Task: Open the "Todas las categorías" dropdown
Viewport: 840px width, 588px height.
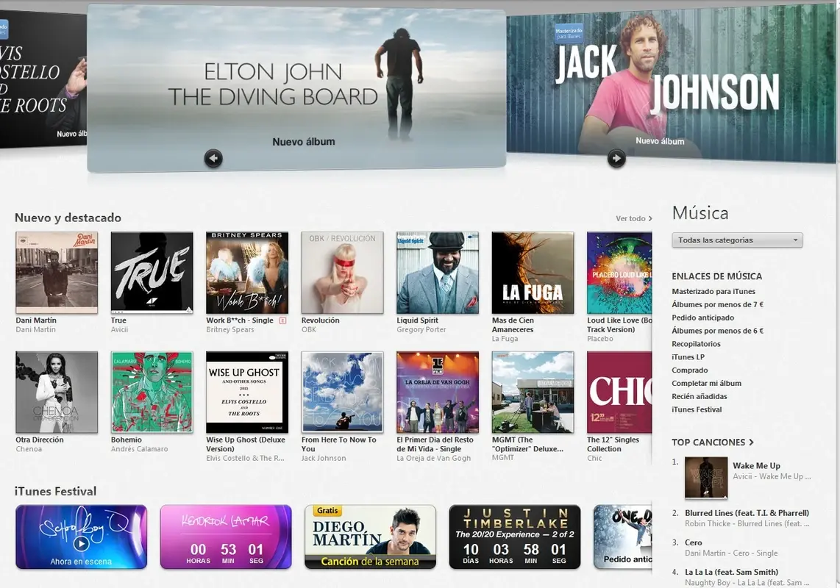Action: tap(736, 240)
